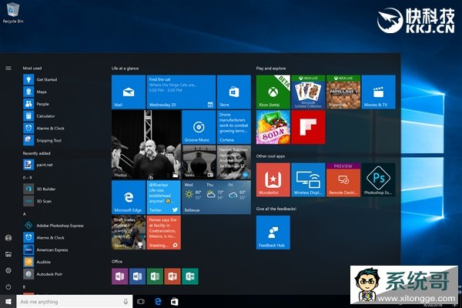This screenshot has width=462, height=308.
Task: Open the PowerPoint tile in Office group
Action: [172, 276]
